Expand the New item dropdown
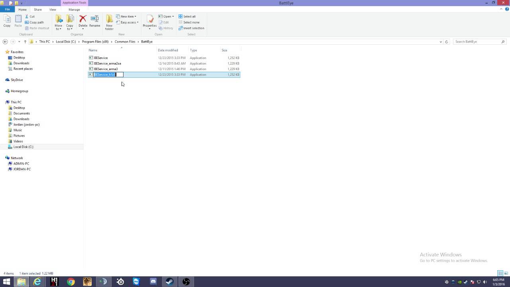The height and width of the screenshot is (287, 510). tap(126, 16)
